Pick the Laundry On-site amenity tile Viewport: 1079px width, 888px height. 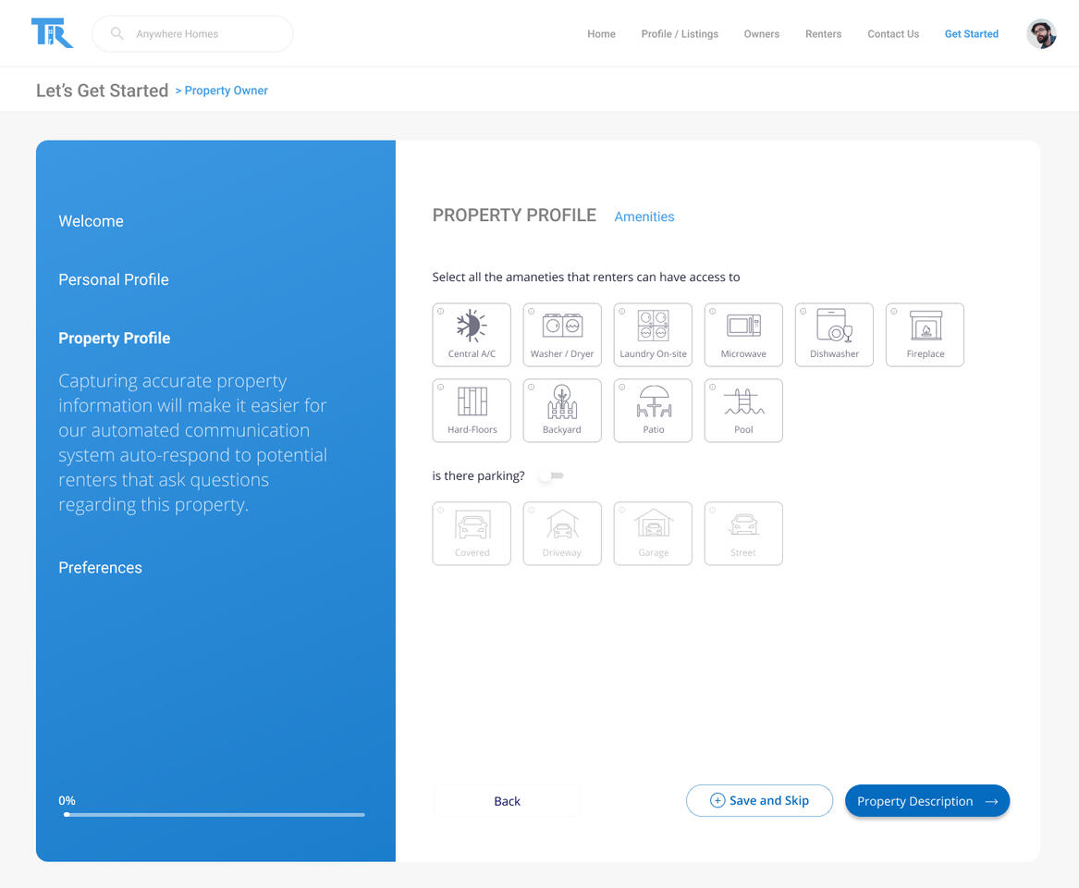click(653, 334)
